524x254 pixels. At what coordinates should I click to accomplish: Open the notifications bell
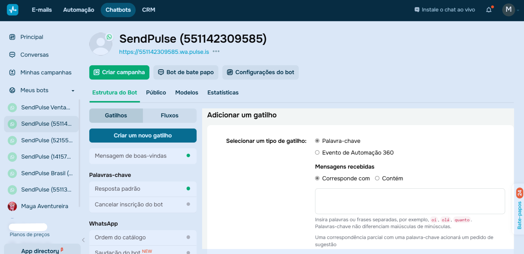pos(489,10)
